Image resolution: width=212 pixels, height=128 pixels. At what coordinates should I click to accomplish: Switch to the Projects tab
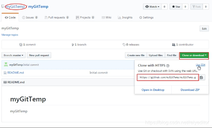[85, 18]
